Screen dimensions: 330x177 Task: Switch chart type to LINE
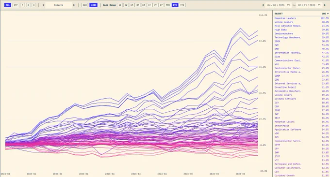(x=93, y=5)
